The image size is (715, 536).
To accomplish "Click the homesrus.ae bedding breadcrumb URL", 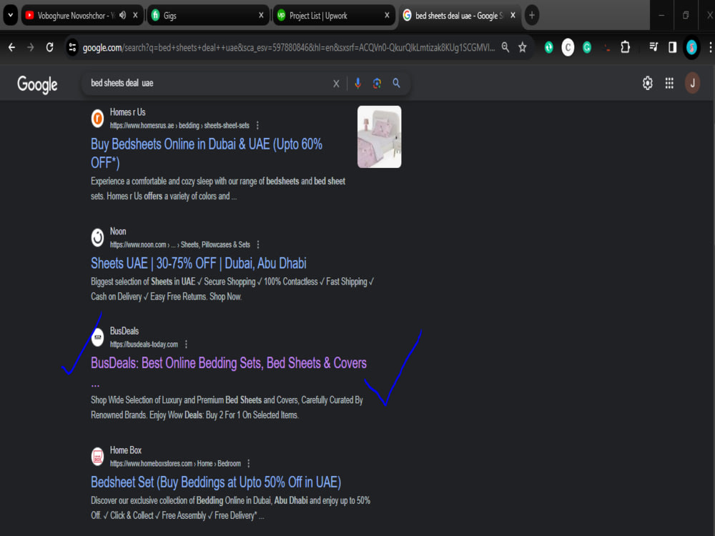I will [x=179, y=125].
